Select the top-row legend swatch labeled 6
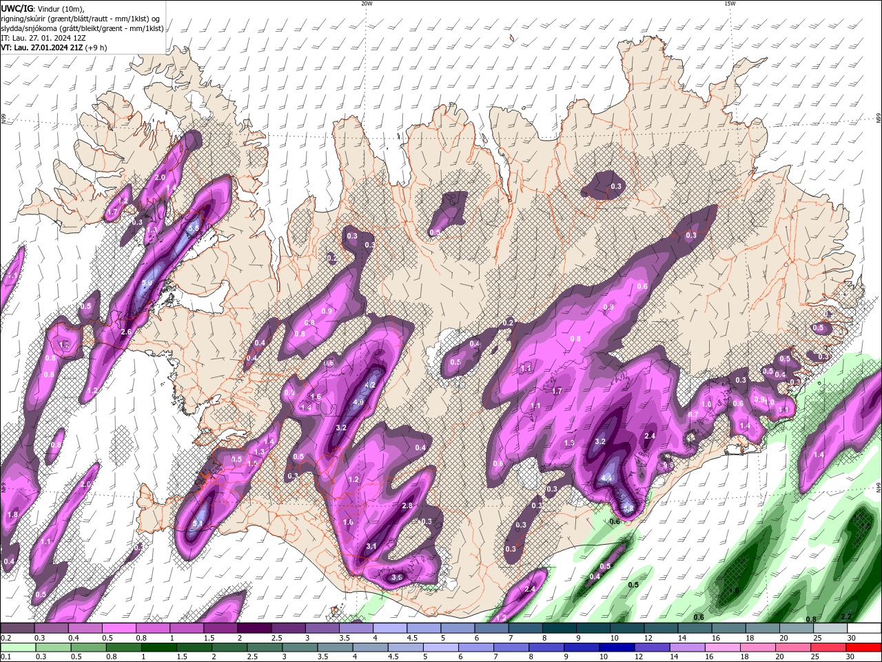882x662 pixels. [x=491, y=628]
